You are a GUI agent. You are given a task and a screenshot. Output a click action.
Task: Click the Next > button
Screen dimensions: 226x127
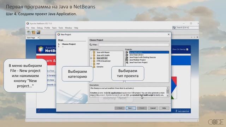(131, 108)
